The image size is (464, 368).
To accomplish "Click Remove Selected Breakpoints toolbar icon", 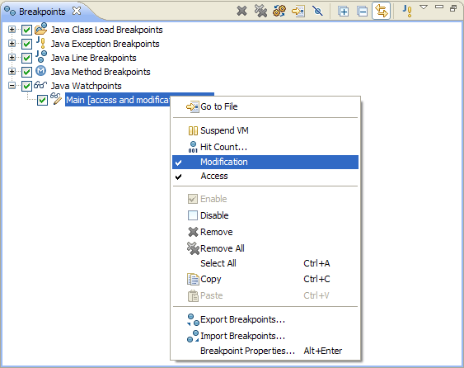I will click(x=241, y=12).
